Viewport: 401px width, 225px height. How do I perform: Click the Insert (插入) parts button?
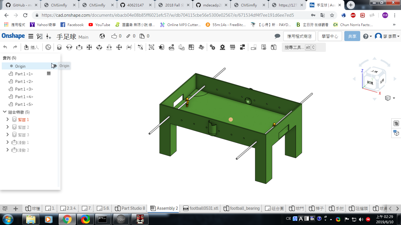pyautogui.click(x=31, y=47)
